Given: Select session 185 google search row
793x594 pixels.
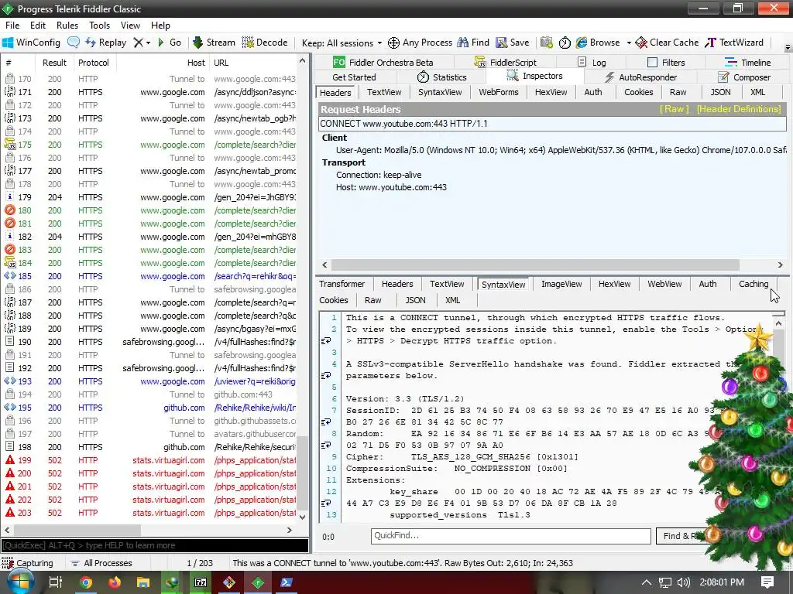Looking at the screenshot, I should 150,276.
